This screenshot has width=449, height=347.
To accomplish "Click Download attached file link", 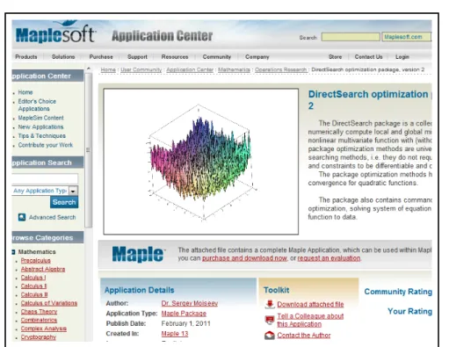I will pos(310,305).
